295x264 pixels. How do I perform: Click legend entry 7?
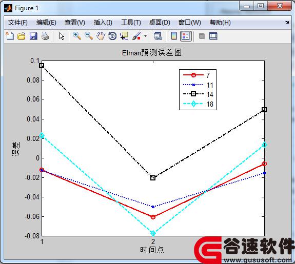(x=208, y=75)
